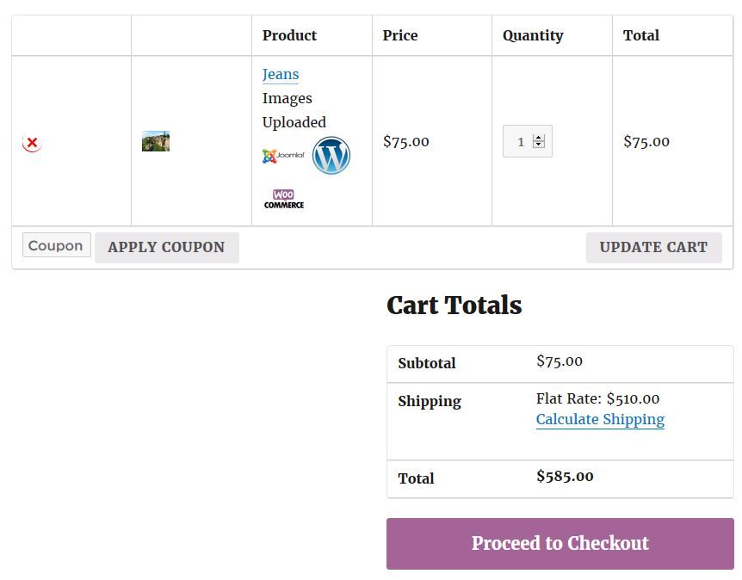Open the Jeans product link
Viewport: 742px width, 580px height.
(x=281, y=74)
